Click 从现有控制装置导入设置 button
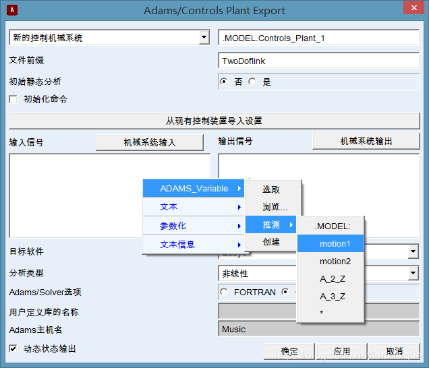The height and width of the screenshot is (368, 429). [x=214, y=121]
